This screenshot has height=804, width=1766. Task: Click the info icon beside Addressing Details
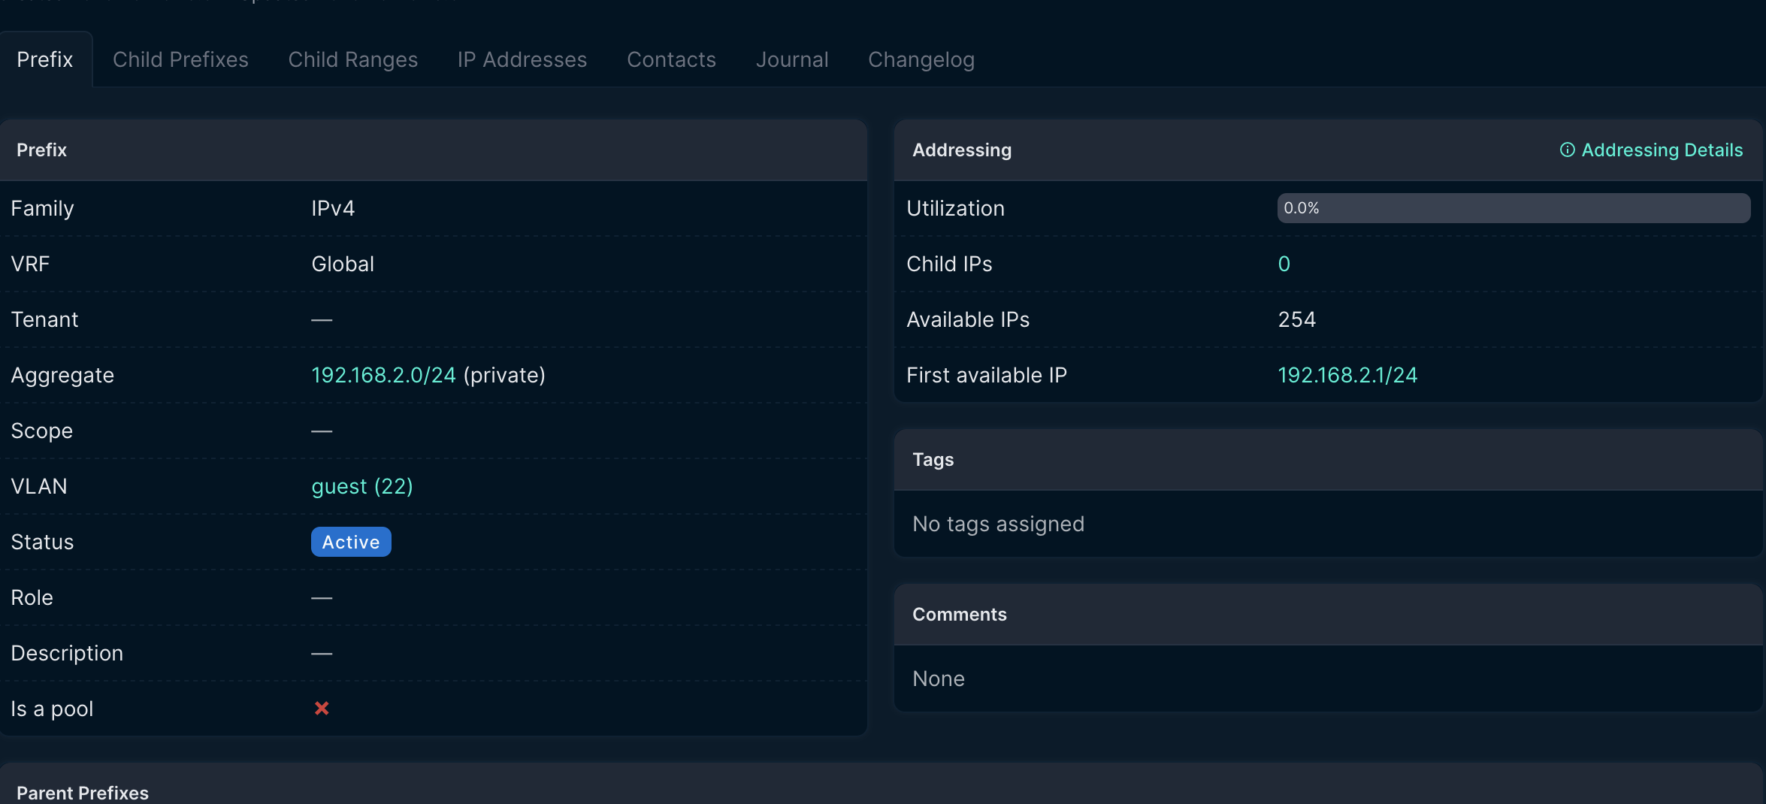pyautogui.click(x=1567, y=150)
